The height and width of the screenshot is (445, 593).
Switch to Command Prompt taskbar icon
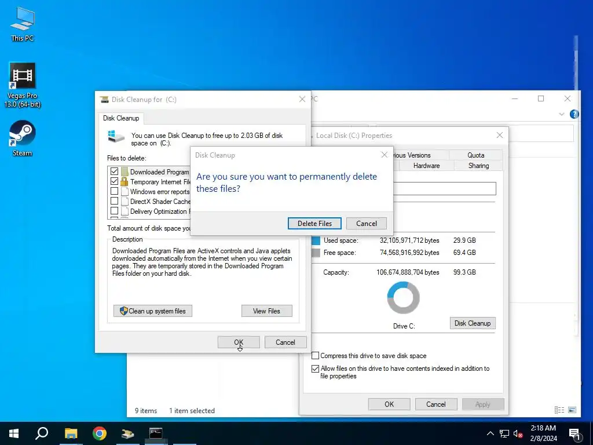point(156,433)
